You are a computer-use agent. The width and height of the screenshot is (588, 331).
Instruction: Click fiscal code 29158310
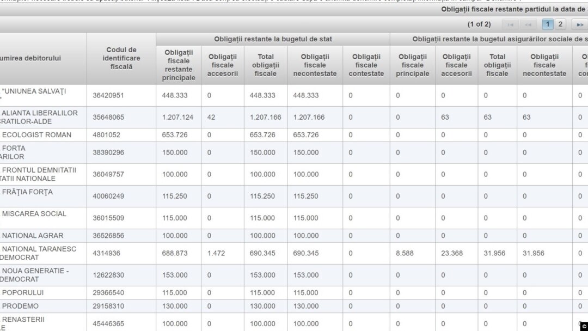tap(108, 306)
